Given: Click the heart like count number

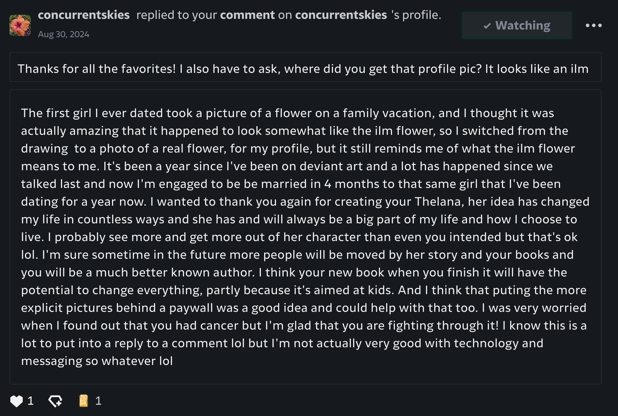Looking at the screenshot, I should (30, 401).
